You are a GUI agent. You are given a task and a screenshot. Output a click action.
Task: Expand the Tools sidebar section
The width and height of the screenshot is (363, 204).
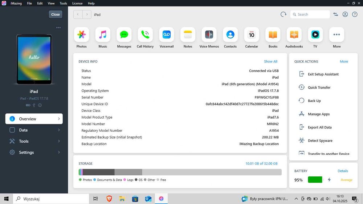click(34, 141)
